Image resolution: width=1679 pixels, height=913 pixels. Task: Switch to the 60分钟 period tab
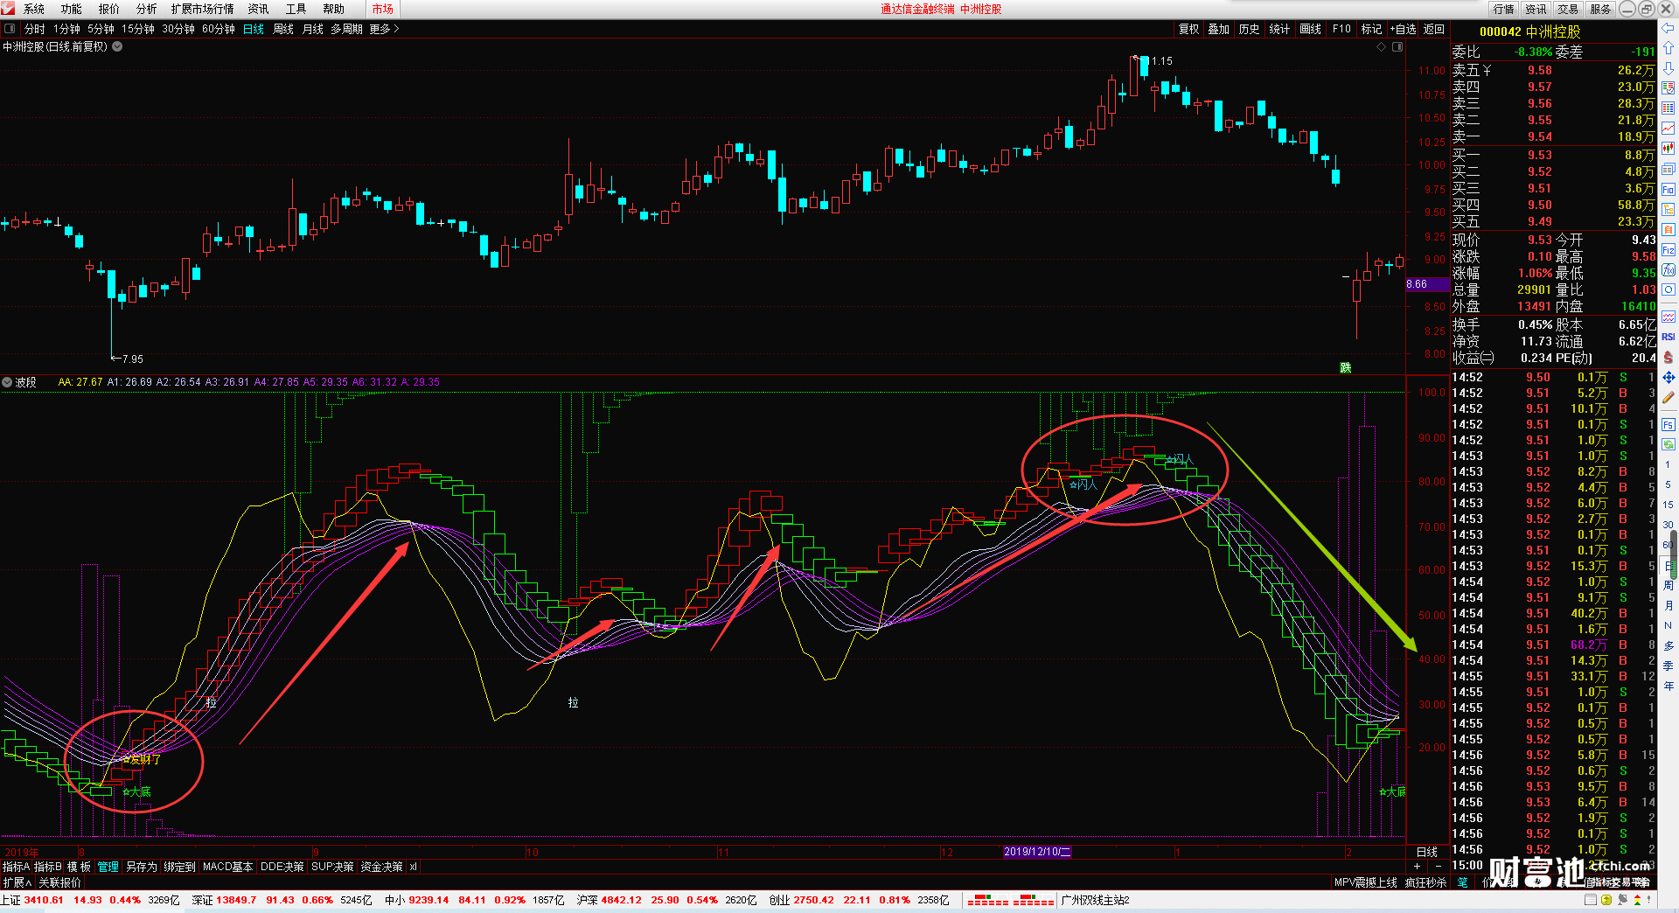pyautogui.click(x=218, y=29)
